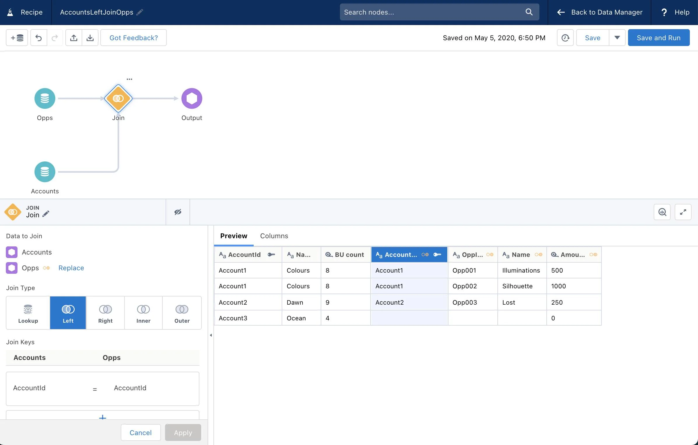Click the Opps dataset node icon
This screenshot has height=445, width=698.
[45, 98]
